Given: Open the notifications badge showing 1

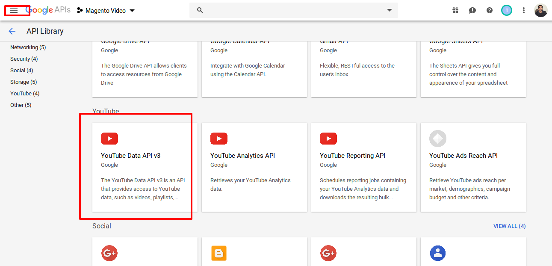Looking at the screenshot, I should click(x=507, y=10).
